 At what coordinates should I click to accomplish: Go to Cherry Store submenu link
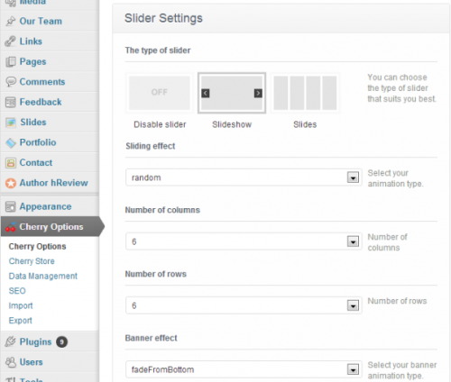[32, 261]
